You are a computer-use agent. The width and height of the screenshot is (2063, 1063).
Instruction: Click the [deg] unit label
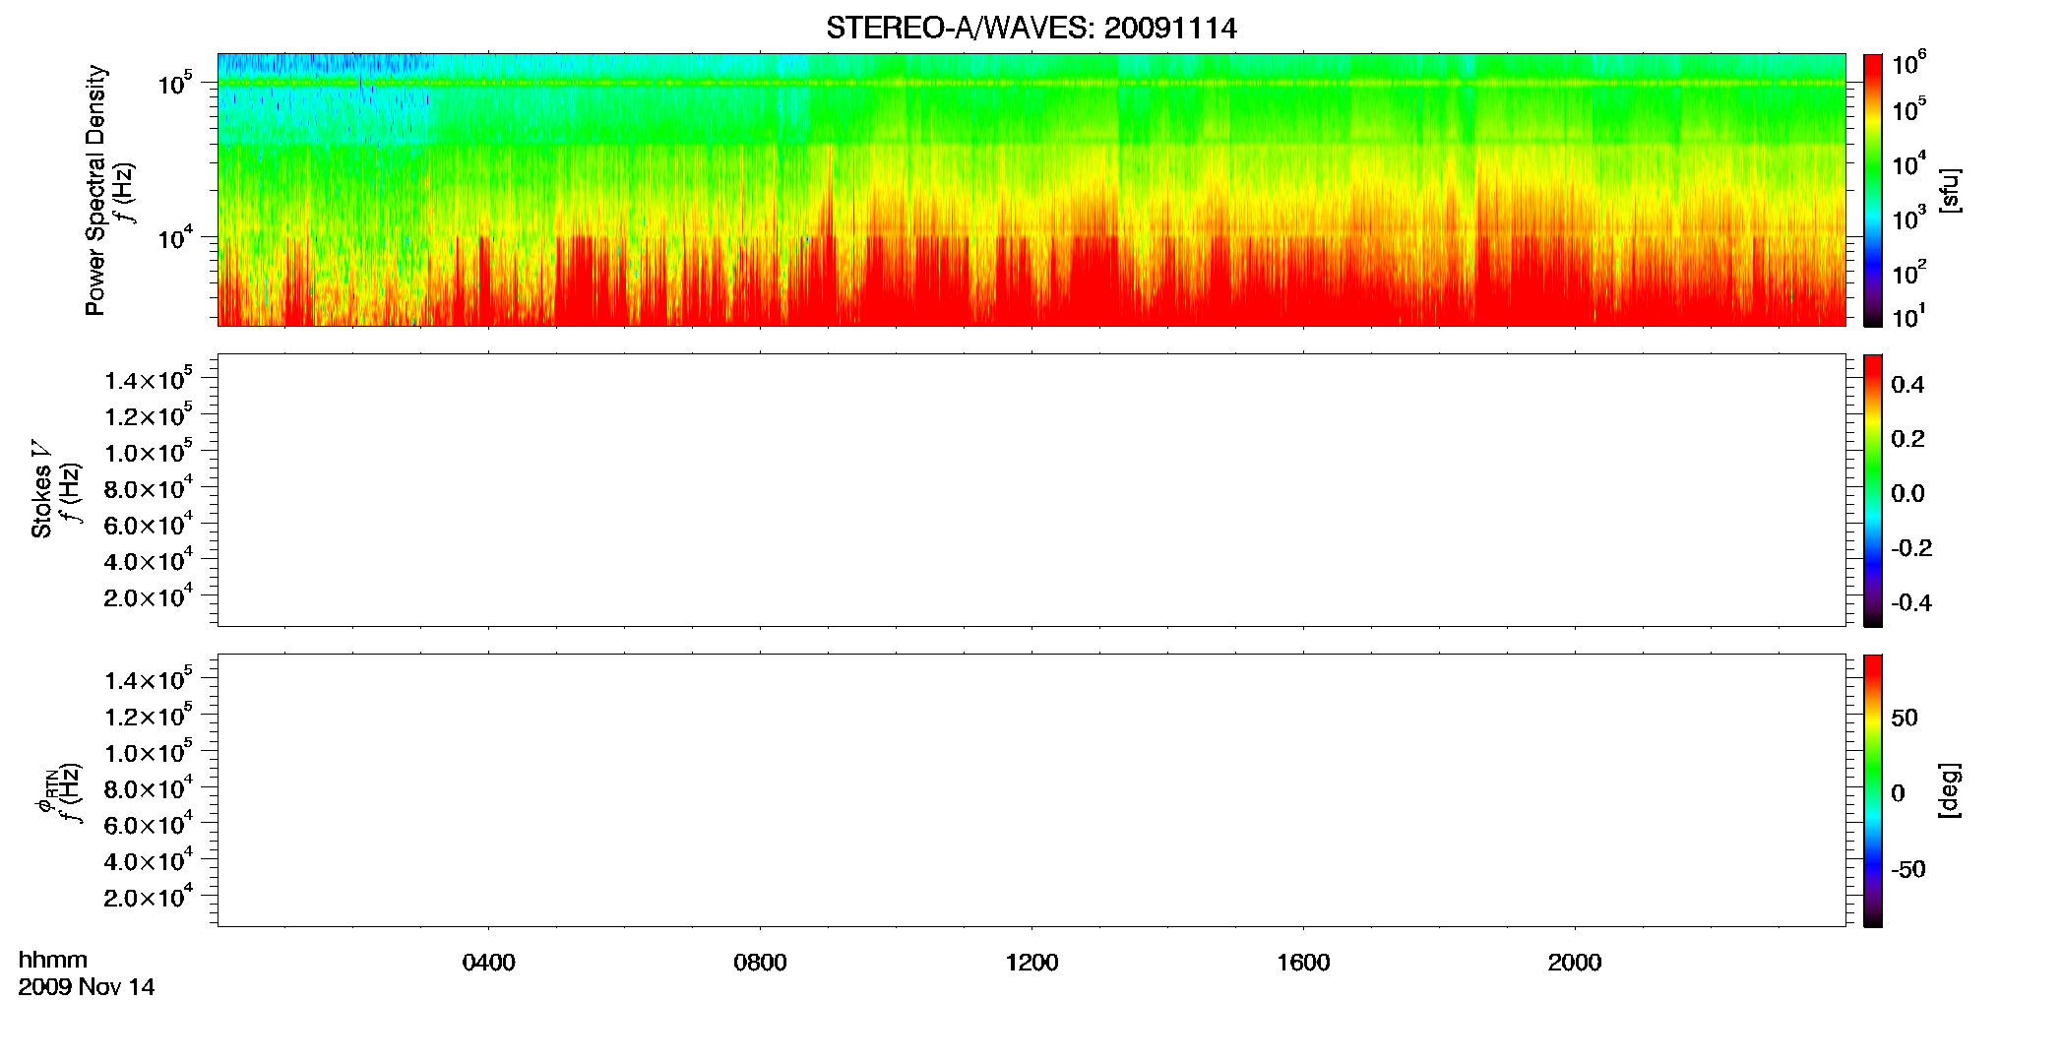(1950, 790)
